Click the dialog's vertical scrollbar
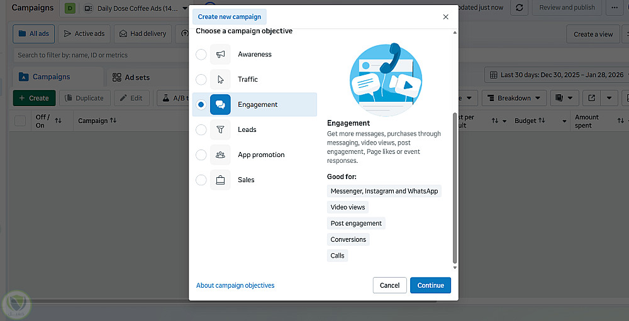 tap(455, 188)
